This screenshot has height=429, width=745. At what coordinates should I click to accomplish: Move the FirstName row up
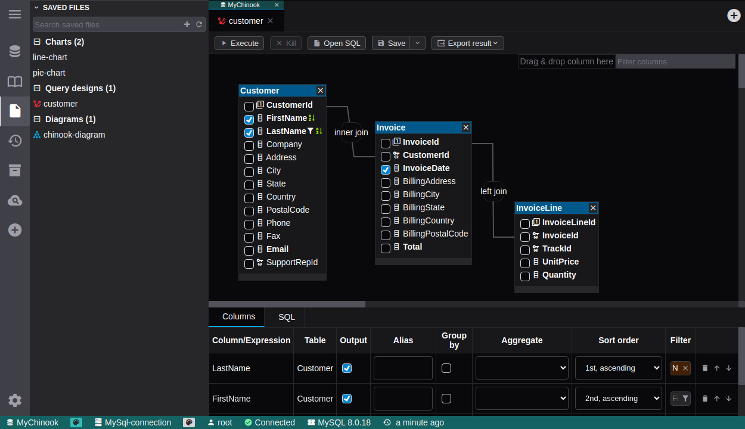click(717, 399)
